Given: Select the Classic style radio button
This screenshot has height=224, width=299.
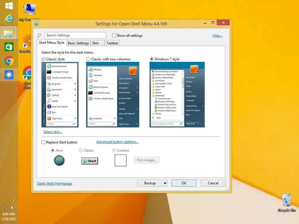Looking at the screenshot, I should click(x=43, y=59).
